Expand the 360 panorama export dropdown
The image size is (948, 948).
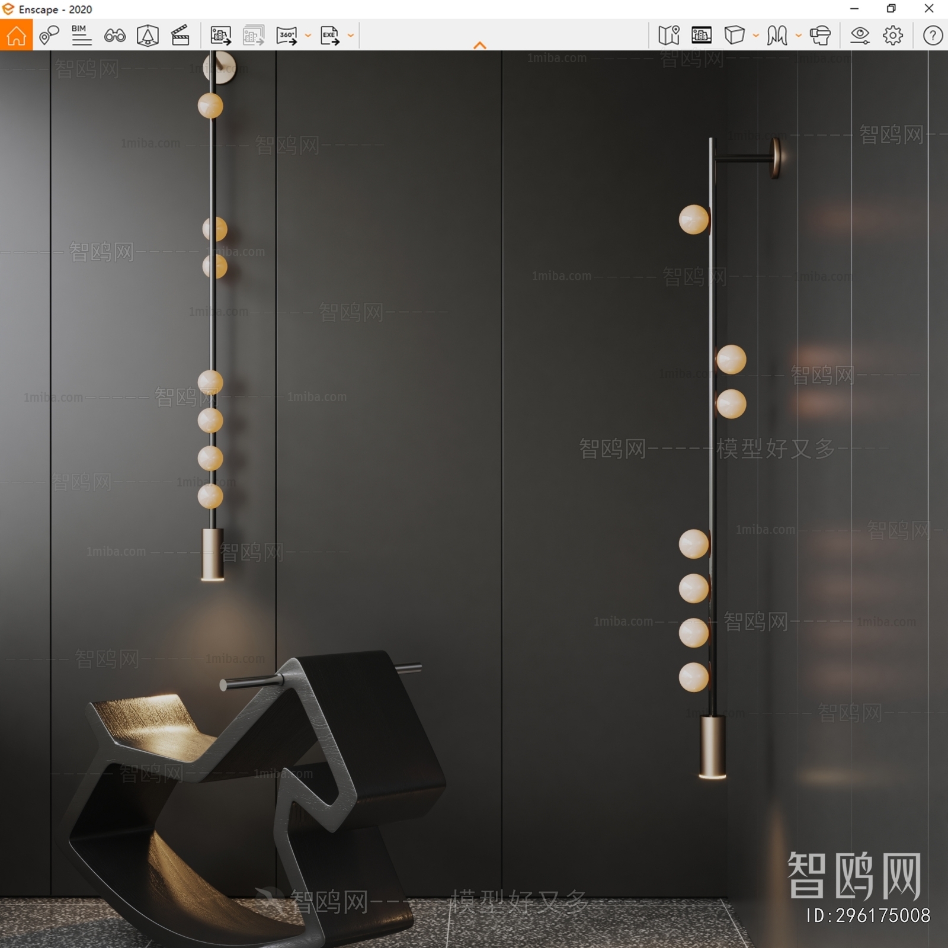click(308, 36)
